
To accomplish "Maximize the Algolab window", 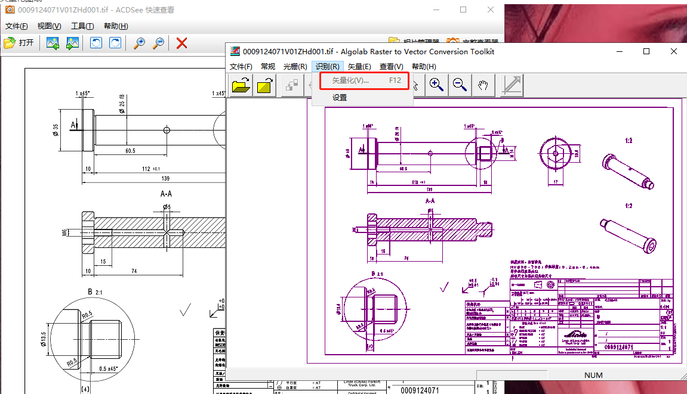I will pos(646,52).
